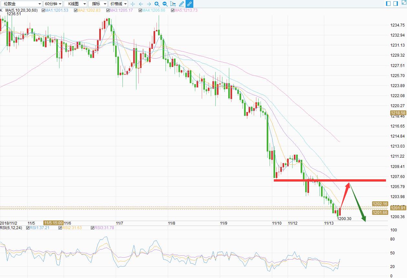Screen dimensions: 407x278
Task: Expand the K线图 chart type dropdown
Action: [x=75, y=4]
